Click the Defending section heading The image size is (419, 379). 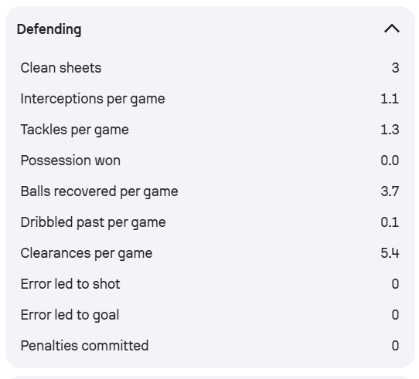49,29
